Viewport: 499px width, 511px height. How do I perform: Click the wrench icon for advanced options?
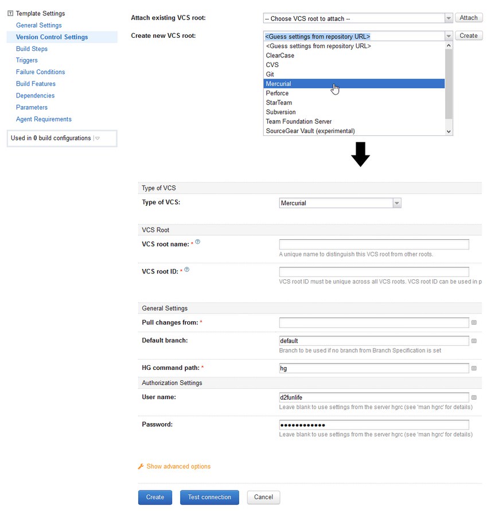point(141,467)
